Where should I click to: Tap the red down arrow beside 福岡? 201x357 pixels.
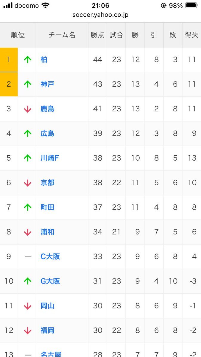tap(27, 330)
